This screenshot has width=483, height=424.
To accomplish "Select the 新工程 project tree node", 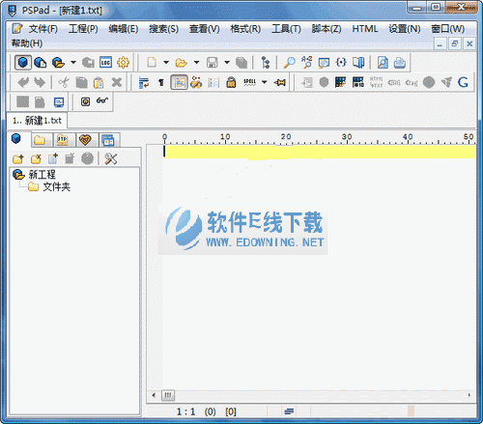I will coord(42,175).
